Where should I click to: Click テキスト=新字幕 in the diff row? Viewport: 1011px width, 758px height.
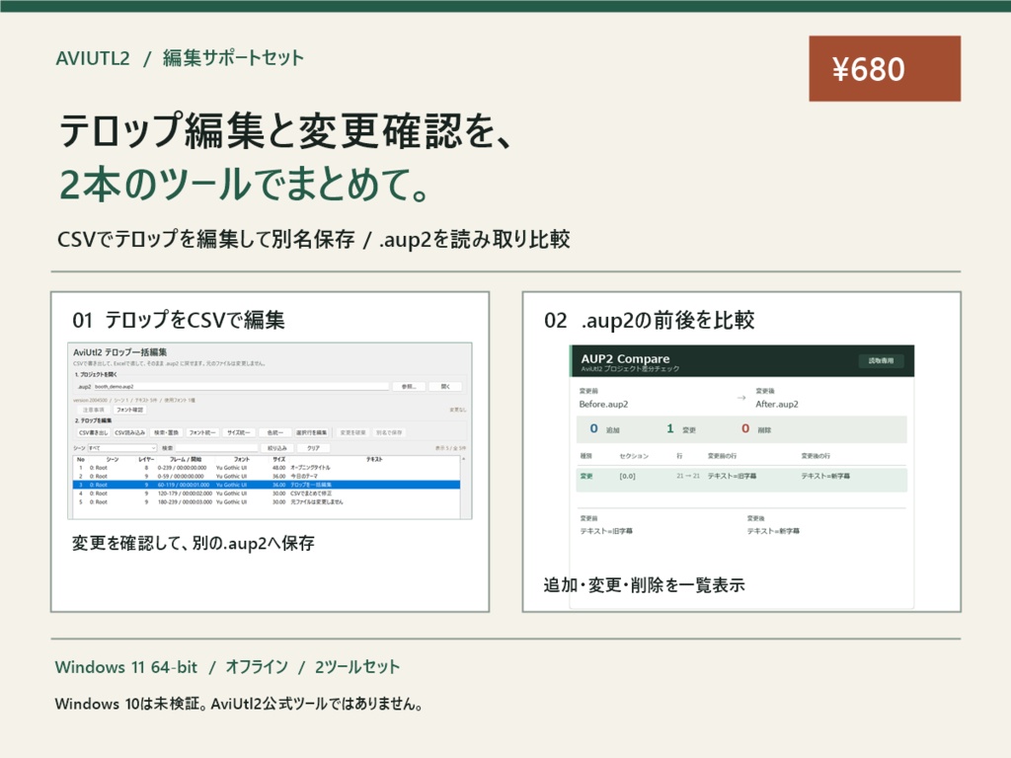pos(825,476)
